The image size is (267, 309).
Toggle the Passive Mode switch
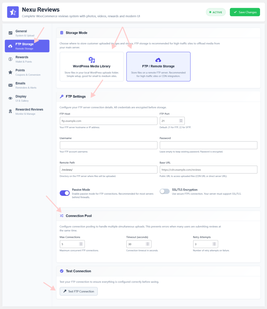pos(65,193)
